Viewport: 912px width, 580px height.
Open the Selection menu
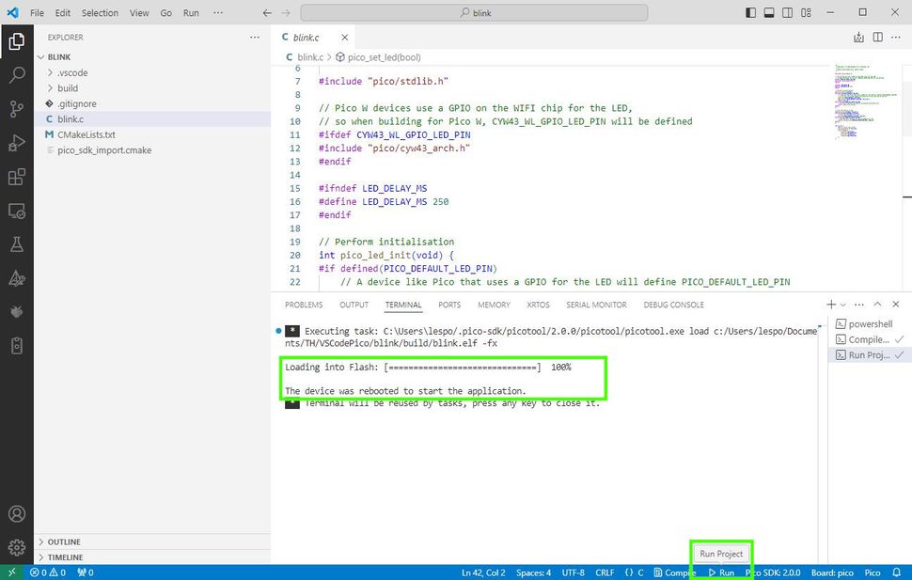coord(100,13)
